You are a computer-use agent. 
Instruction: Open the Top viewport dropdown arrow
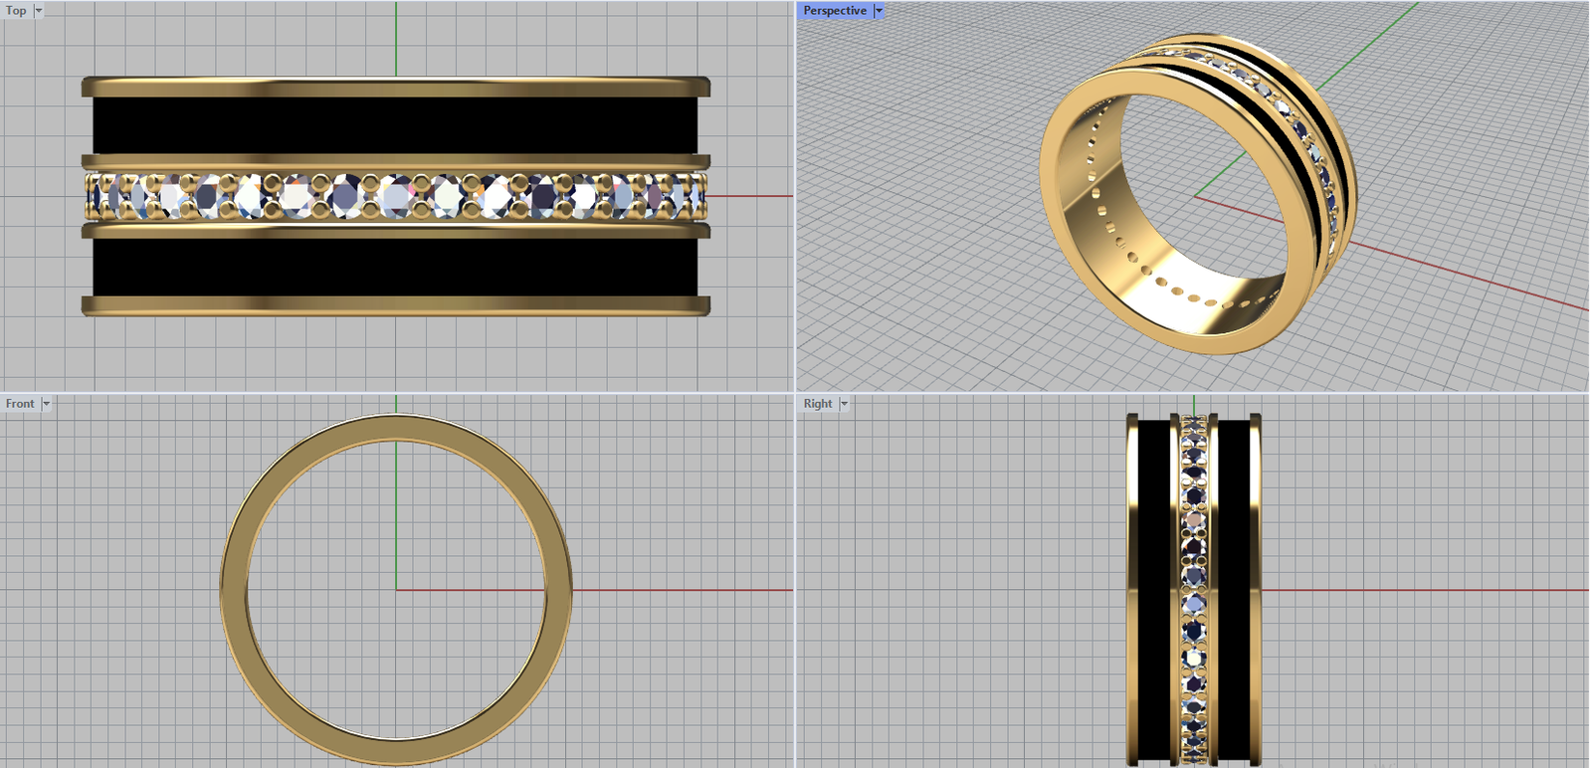pyautogui.click(x=39, y=11)
